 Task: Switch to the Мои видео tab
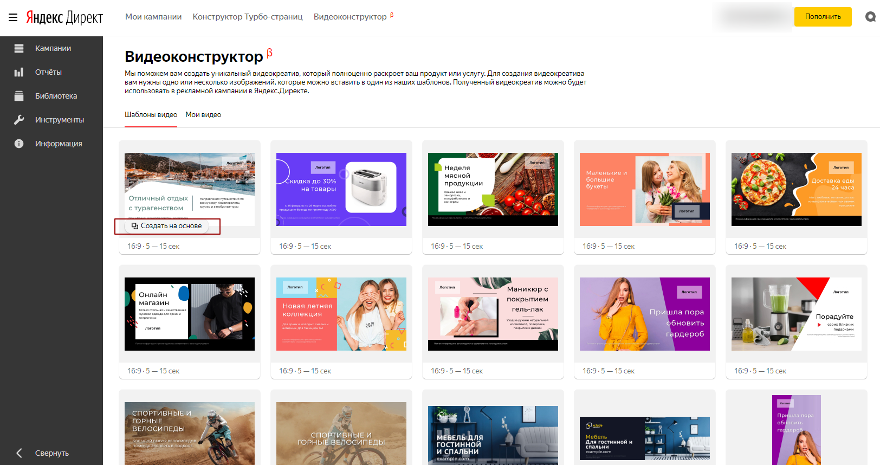click(x=203, y=115)
